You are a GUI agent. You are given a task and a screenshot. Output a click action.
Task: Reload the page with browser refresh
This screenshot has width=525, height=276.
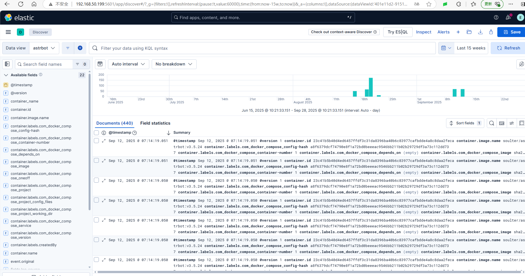point(21,4)
